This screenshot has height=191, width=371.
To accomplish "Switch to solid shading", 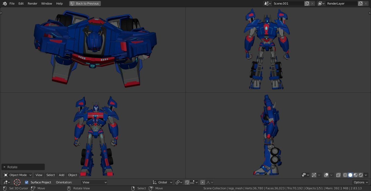I will click(350, 175).
